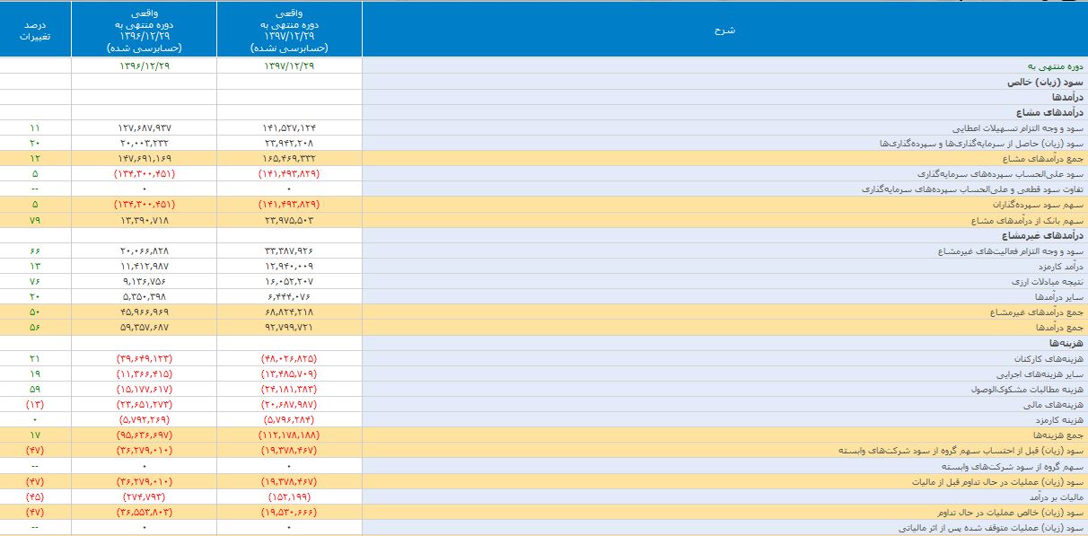This screenshot has height=536, width=1088.
Task: Click the ۱۳۹۷/۱۲/۲۹ audited period column header
Action: (289, 30)
